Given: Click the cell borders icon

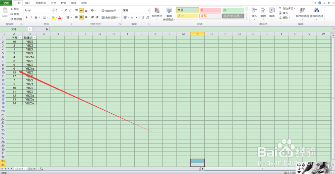Looking at the screenshot, I should (45, 17).
